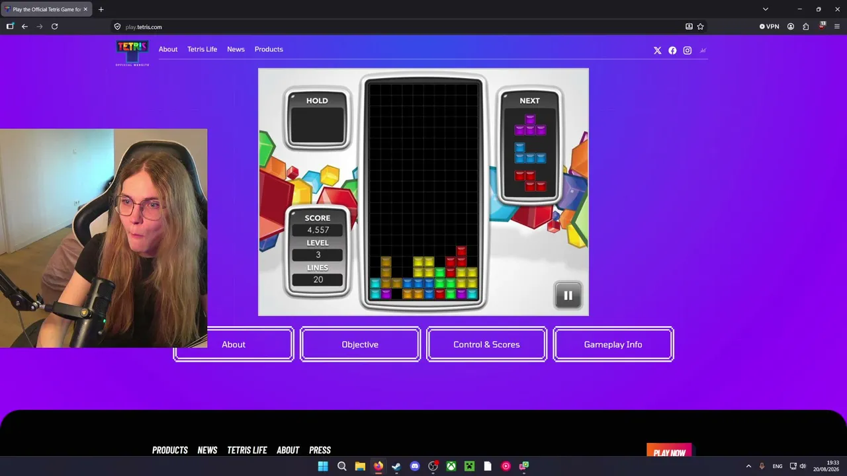Pause the Tetris game

[568, 296]
